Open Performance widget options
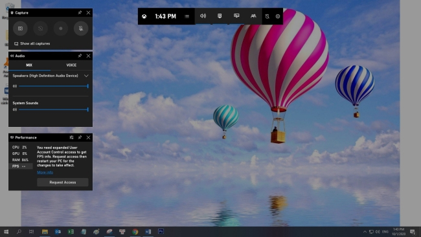 [71, 137]
